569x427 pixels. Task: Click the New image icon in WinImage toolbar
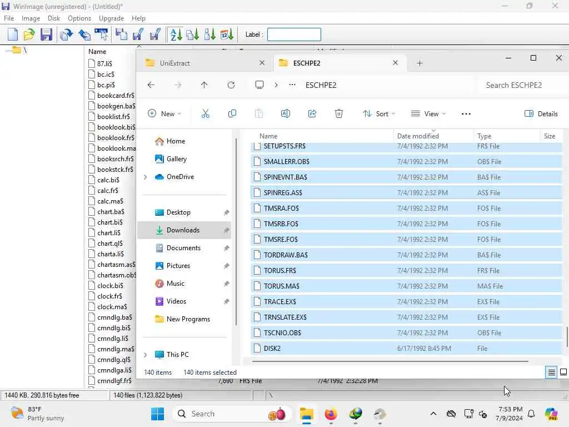click(x=13, y=34)
